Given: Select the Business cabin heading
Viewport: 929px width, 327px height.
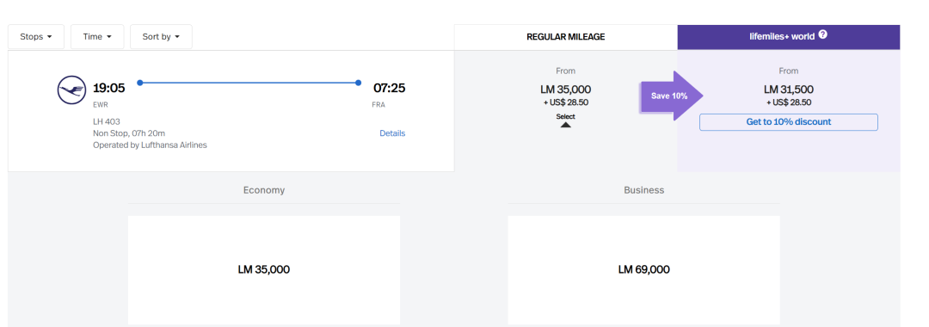Looking at the screenshot, I should (644, 190).
